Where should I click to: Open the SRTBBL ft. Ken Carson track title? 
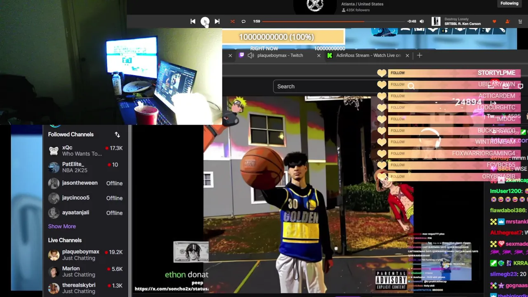[462, 24]
